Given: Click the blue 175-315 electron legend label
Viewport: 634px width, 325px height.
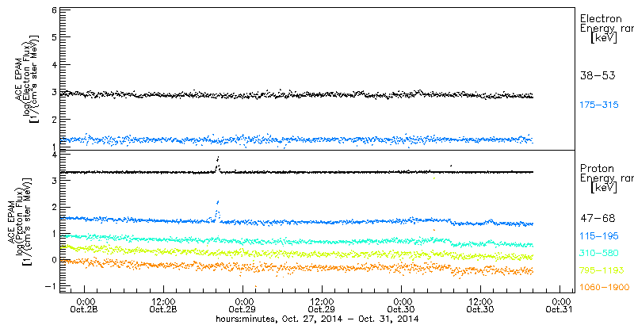Looking at the screenshot, I should 599,105.
